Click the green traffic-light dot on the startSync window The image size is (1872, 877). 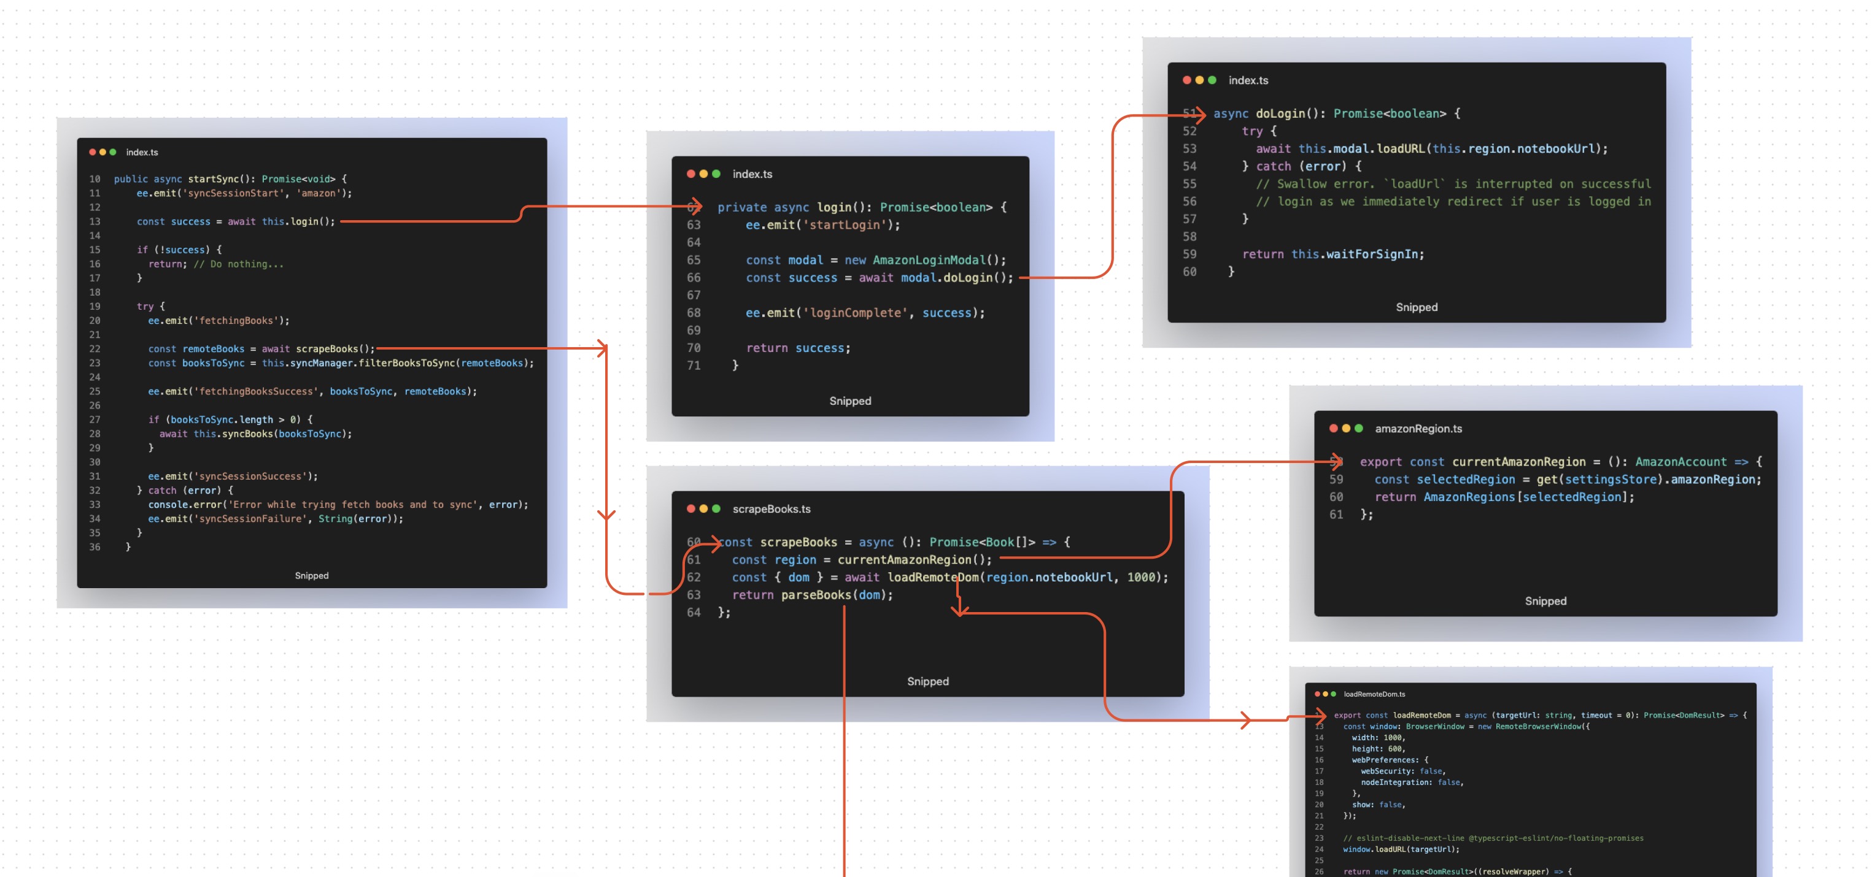tap(114, 151)
